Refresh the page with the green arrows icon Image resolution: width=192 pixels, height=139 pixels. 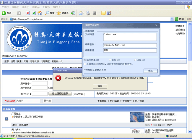34,13
